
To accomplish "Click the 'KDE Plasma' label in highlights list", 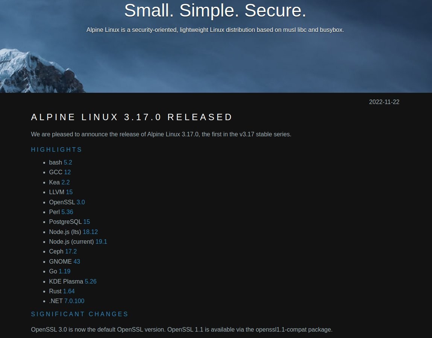I will (x=66, y=281).
